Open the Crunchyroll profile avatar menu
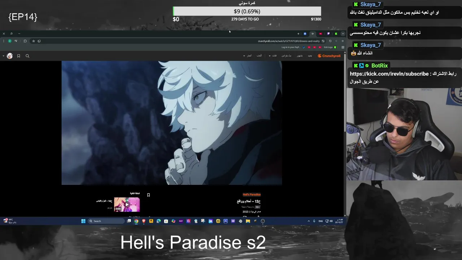Screen dimensions: 462x260 pyautogui.click(x=10, y=56)
